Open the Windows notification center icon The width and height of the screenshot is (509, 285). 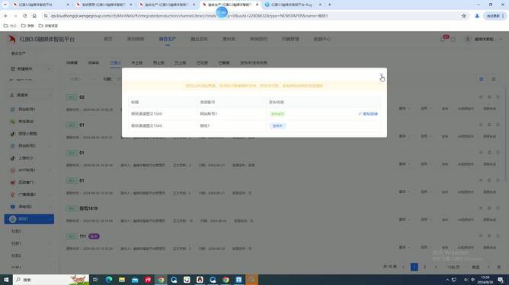[501, 280]
